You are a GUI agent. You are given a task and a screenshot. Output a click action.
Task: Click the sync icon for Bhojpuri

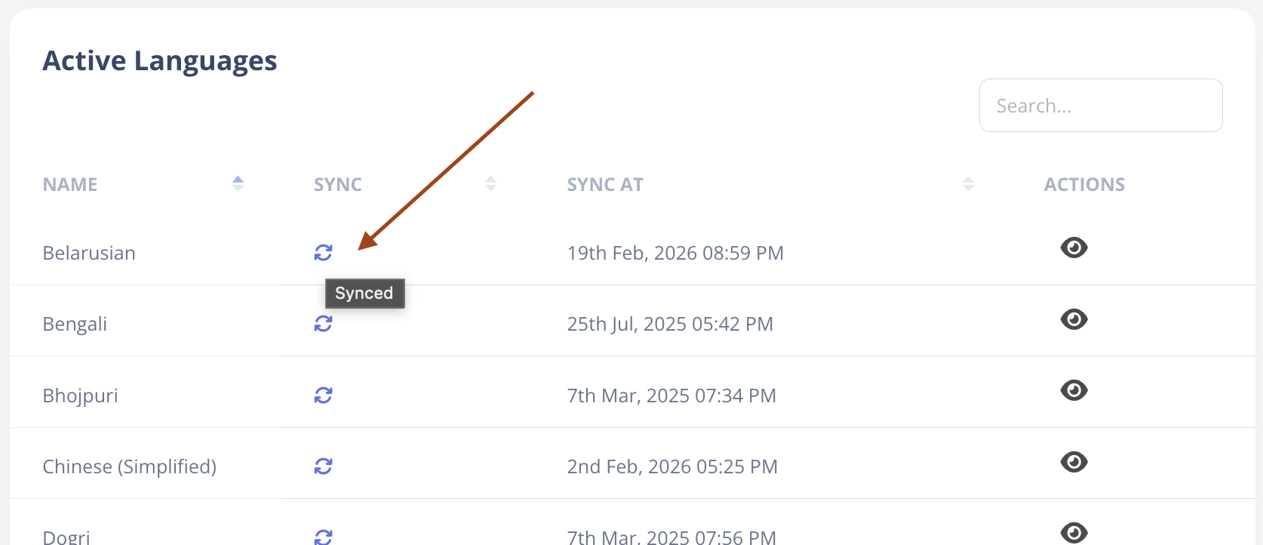(324, 396)
